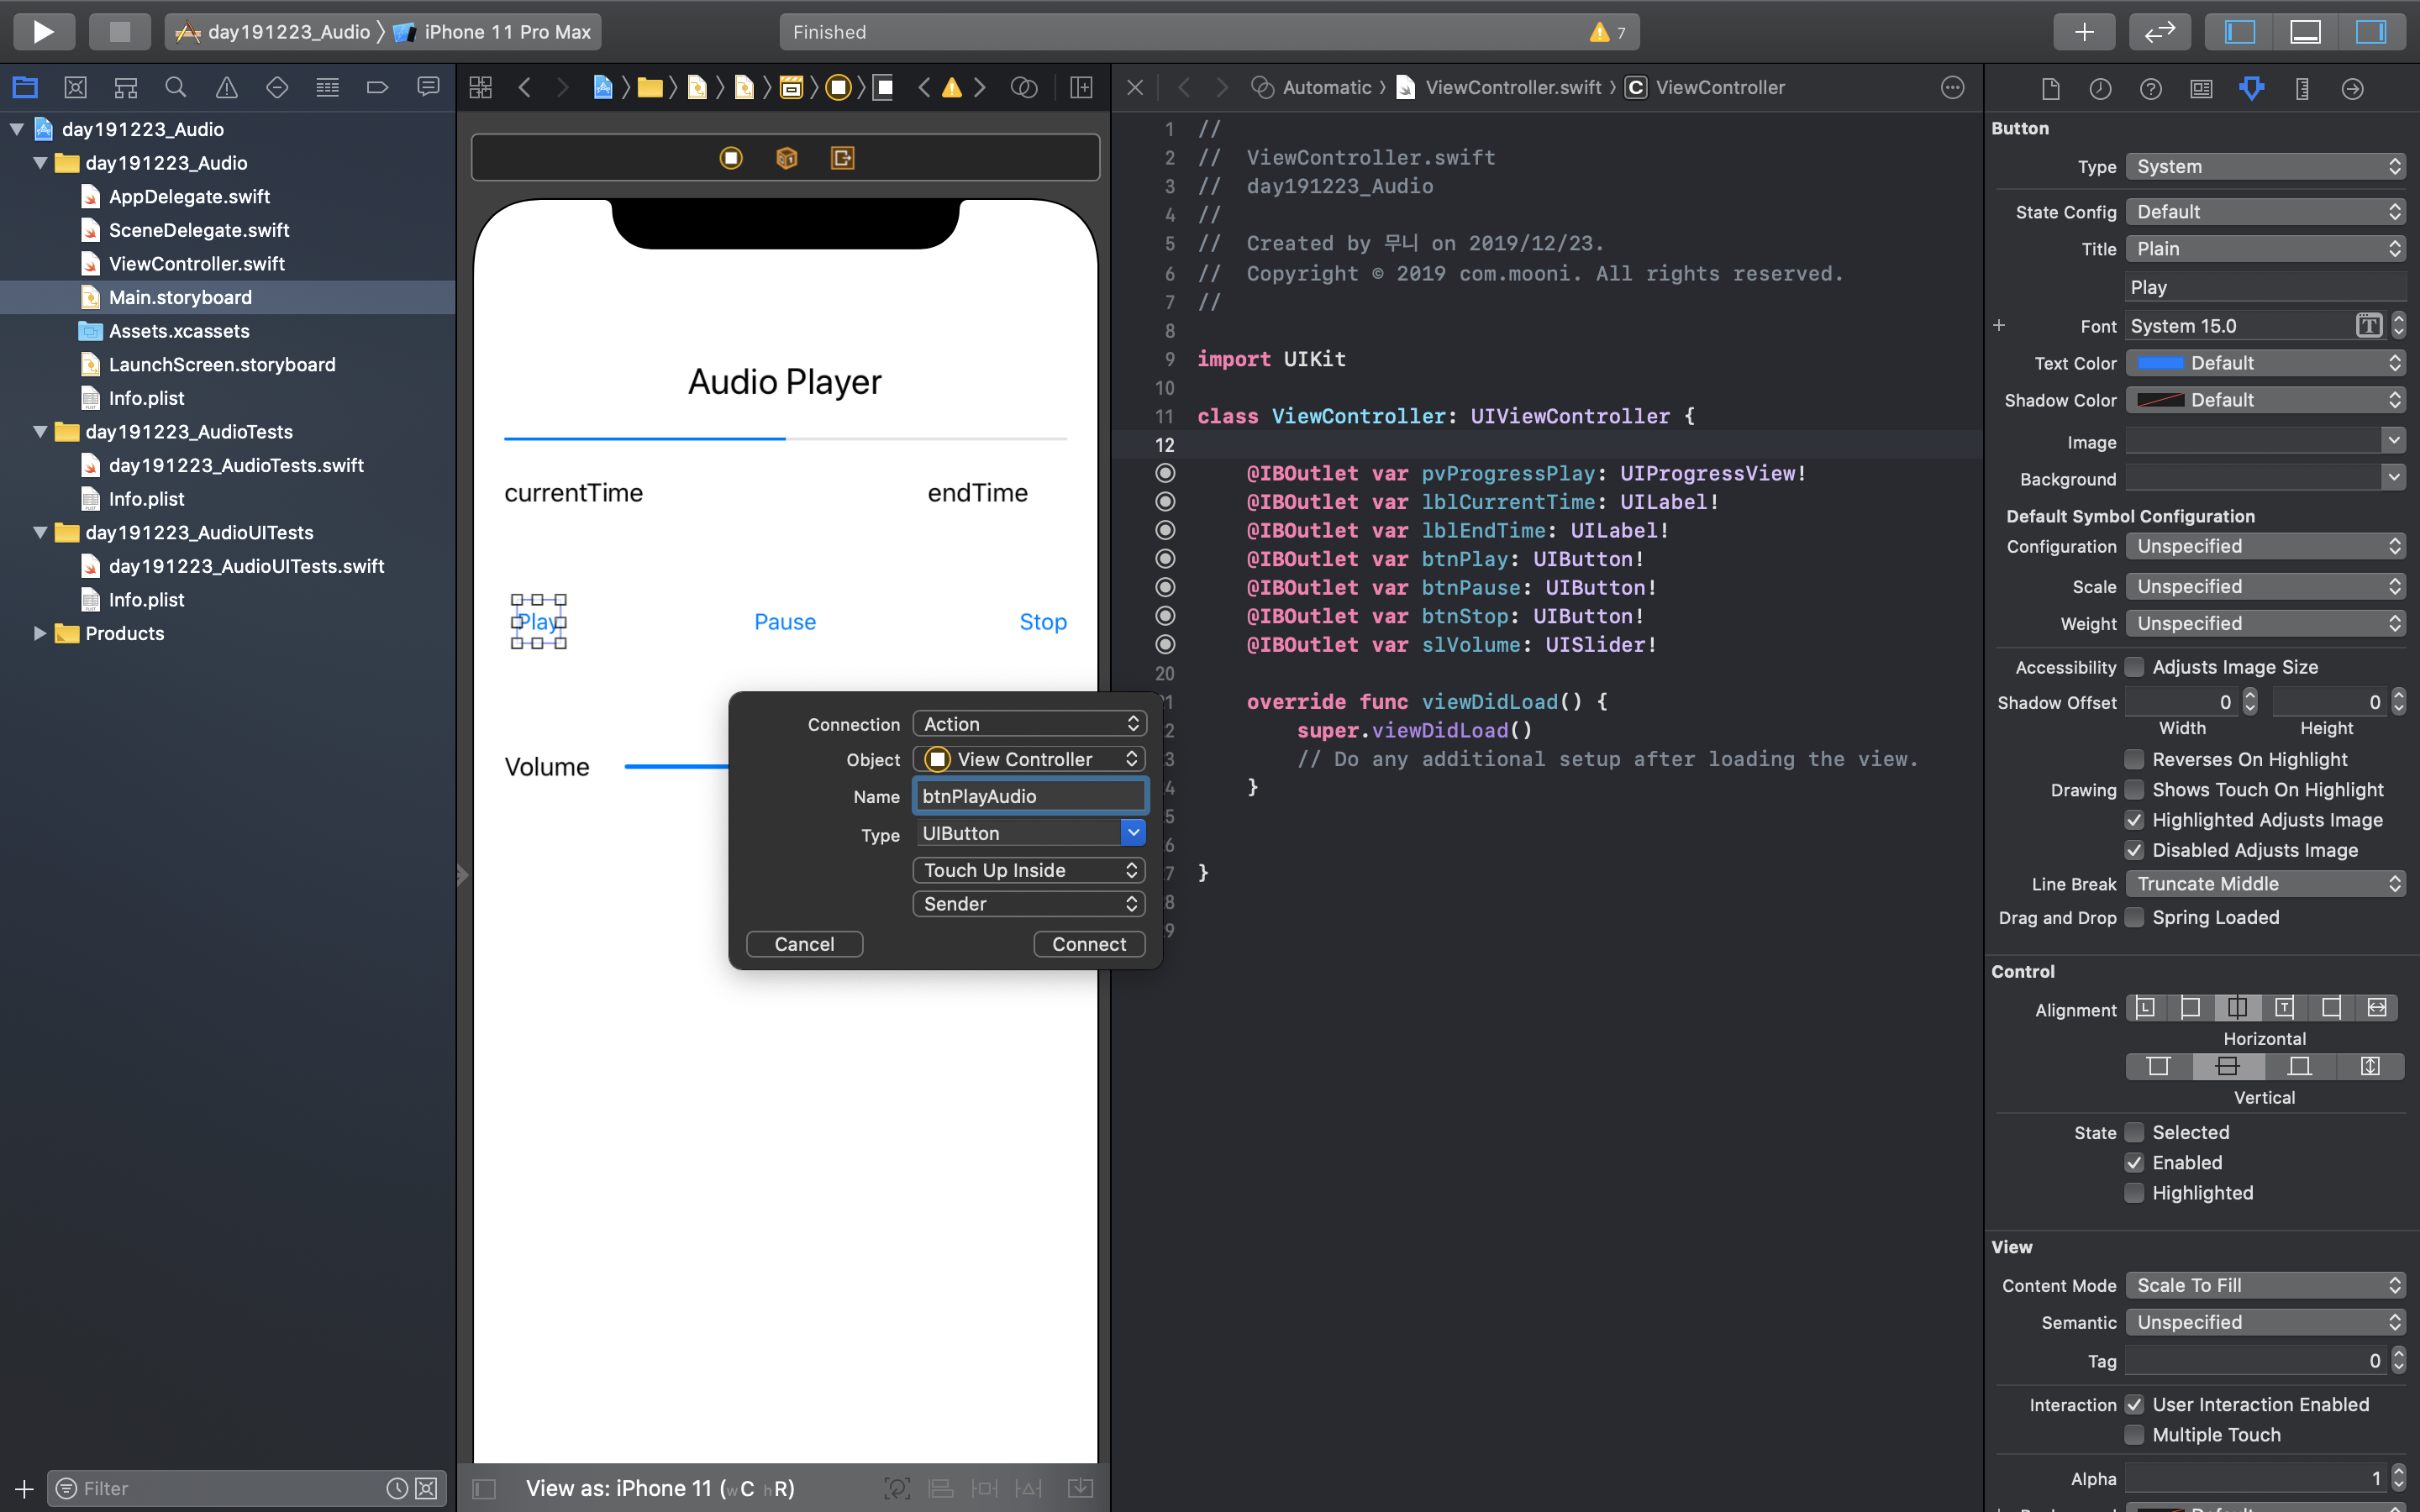
Task: Click the Connect button
Action: click(1088, 944)
